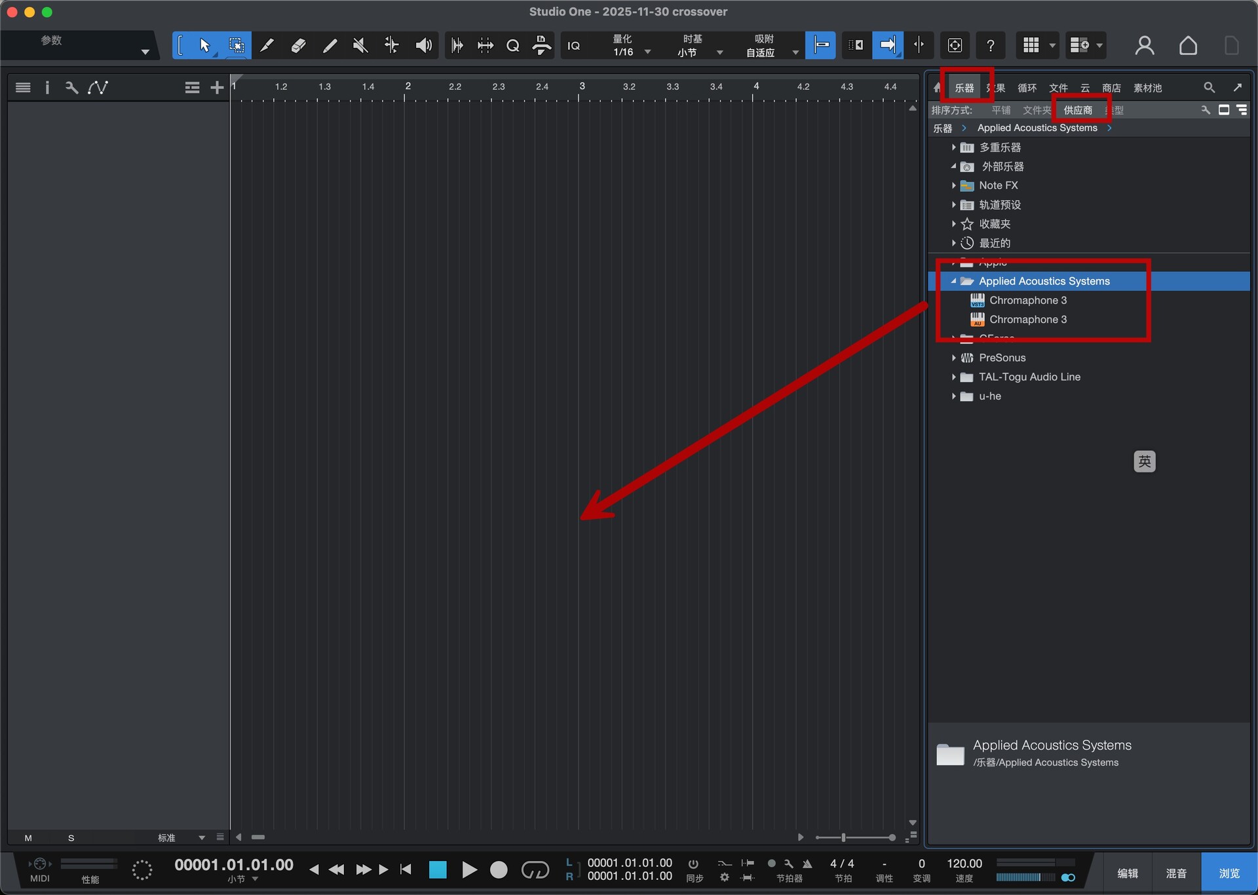Open the 文件 browser tab
1258x895 pixels.
[x=1058, y=88]
